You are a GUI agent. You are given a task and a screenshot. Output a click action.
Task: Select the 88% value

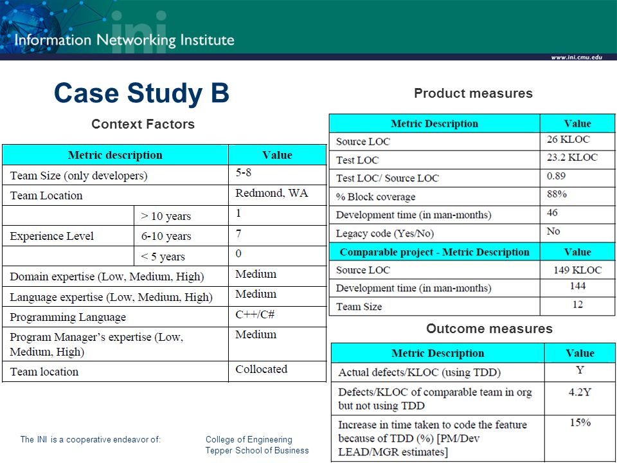click(x=557, y=194)
